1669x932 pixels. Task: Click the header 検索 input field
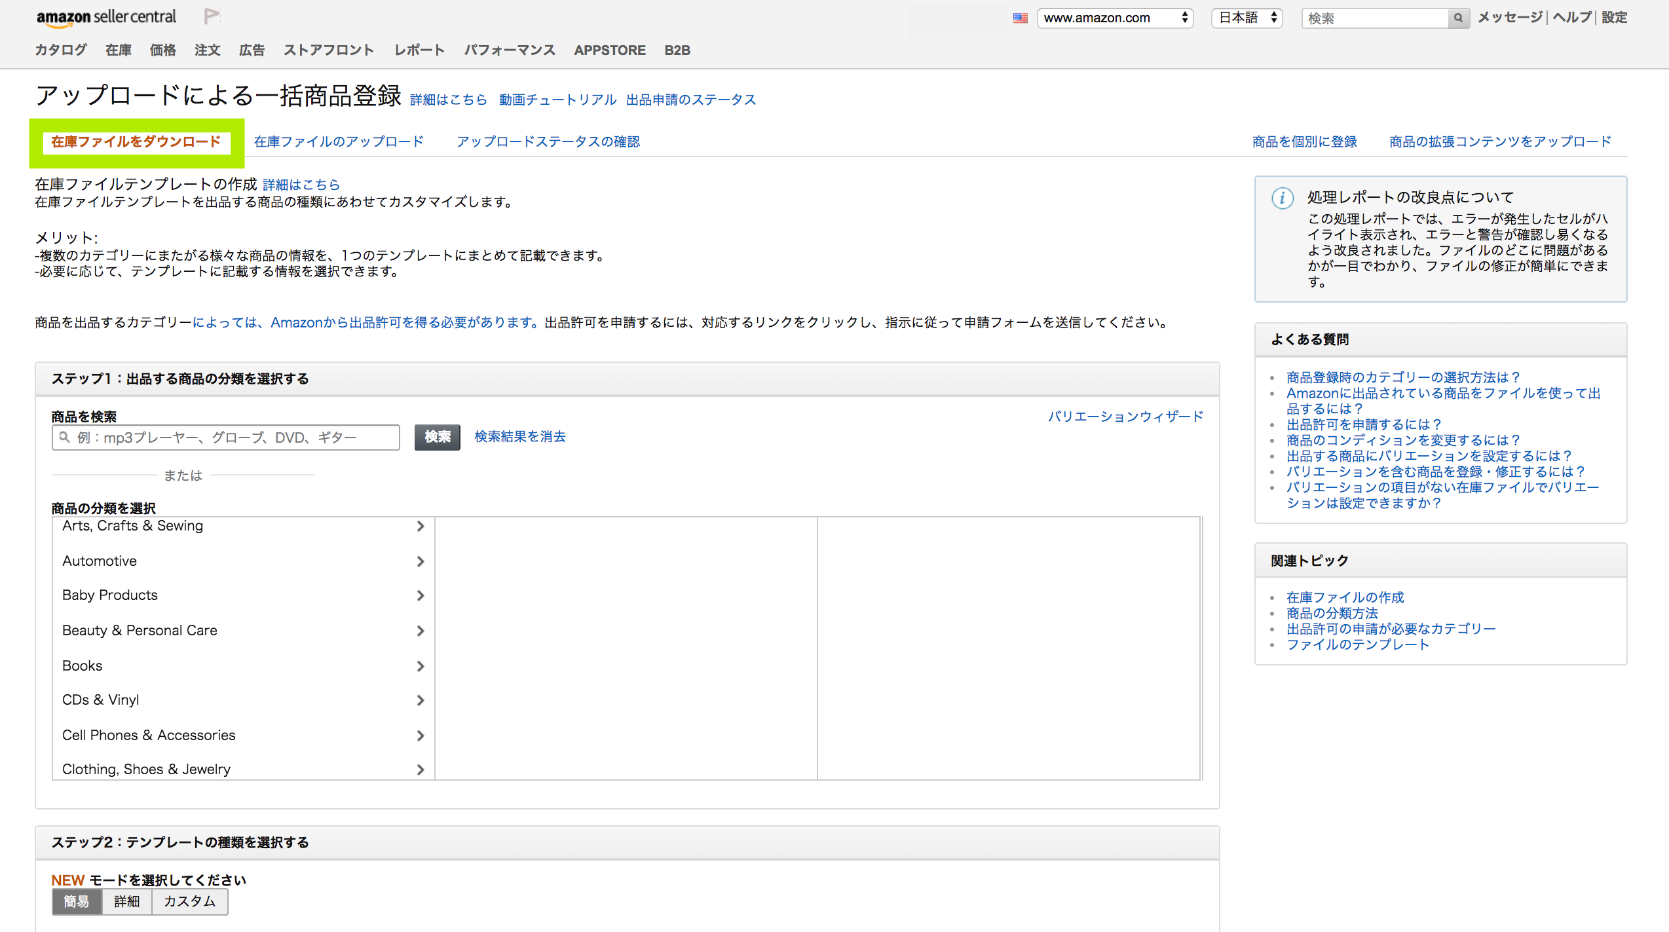1376,18
